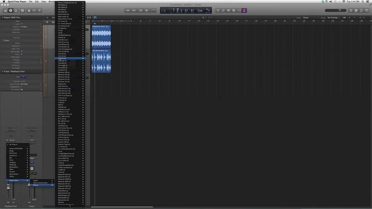The image size is (372, 209).
Task: Choose No Plug-in in plug-in menu
Action: 18,145
